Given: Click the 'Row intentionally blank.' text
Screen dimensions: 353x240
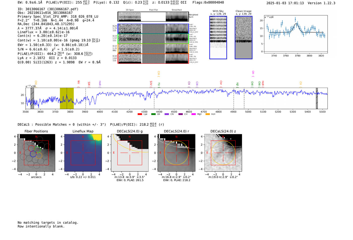Looking at the screenshot, I should pyautogui.click(x=41, y=226).
